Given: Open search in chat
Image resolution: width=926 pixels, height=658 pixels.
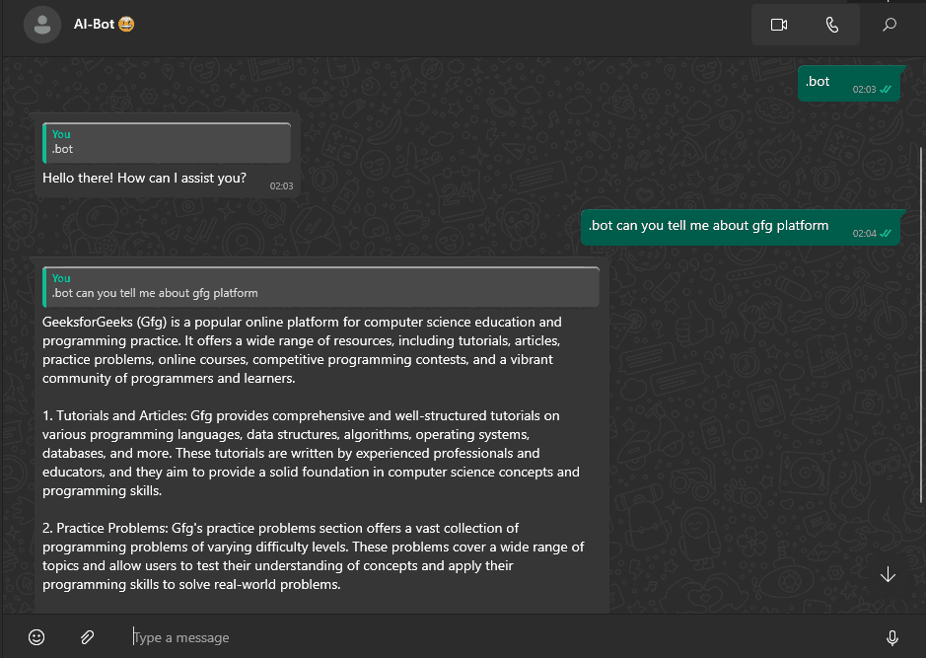Looking at the screenshot, I should (x=890, y=25).
